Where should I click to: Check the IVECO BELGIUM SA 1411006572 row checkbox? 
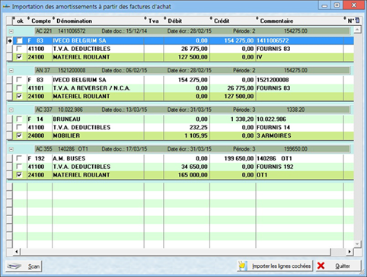(x=19, y=40)
